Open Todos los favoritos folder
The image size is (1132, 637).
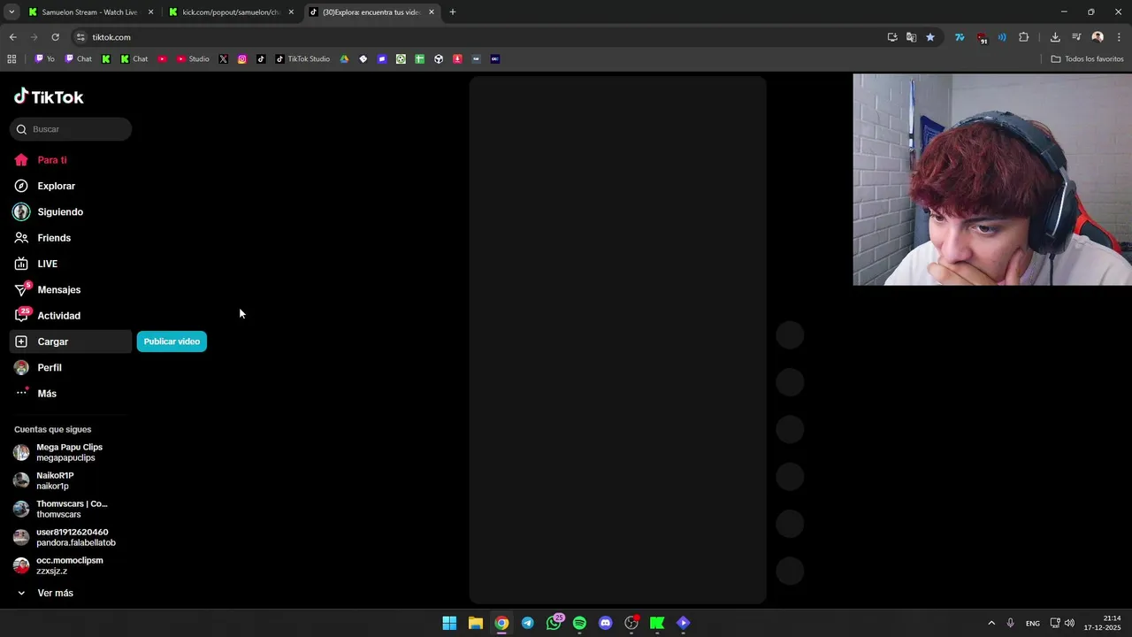click(x=1087, y=59)
